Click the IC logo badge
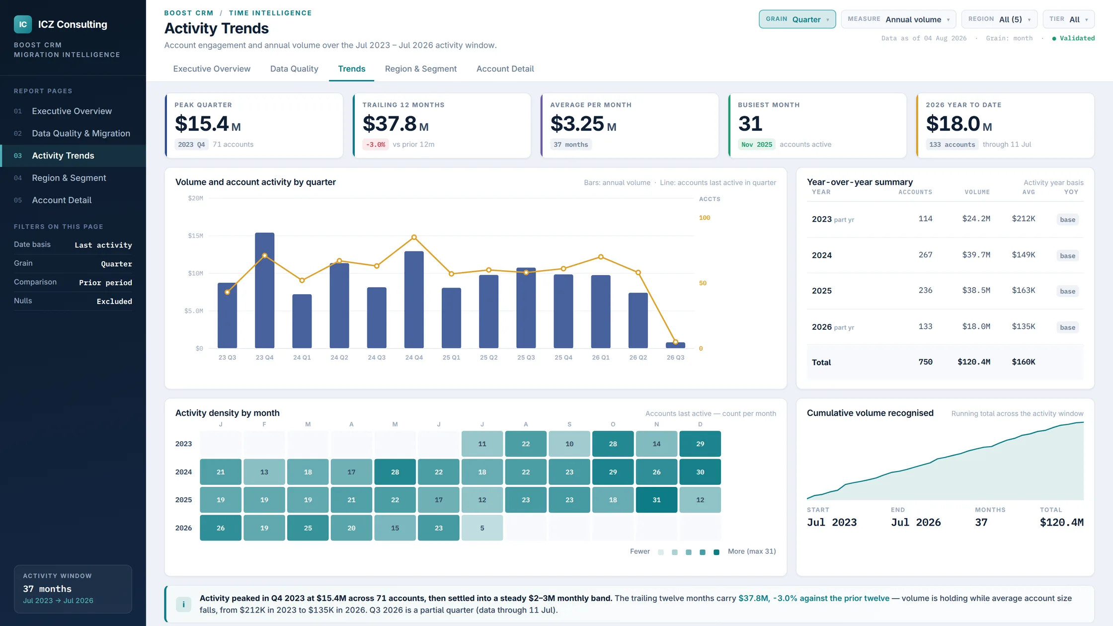Viewport: 1113px width, 626px height. (23, 24)
